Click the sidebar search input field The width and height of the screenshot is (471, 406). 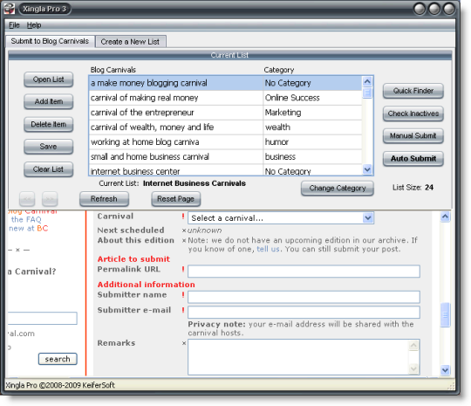(x=42, y=318)
